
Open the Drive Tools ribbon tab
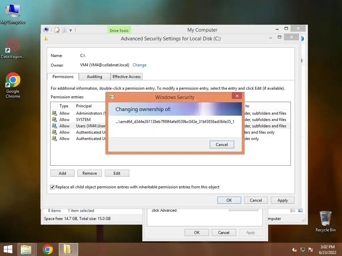pos(119,30)
